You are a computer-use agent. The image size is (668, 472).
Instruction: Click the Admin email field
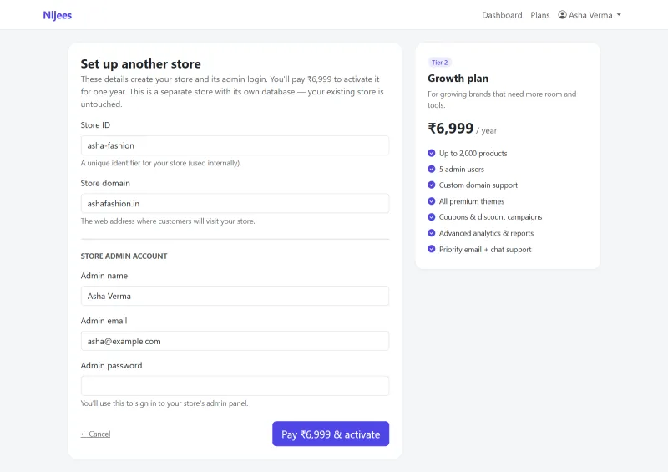tap(235, 341)
